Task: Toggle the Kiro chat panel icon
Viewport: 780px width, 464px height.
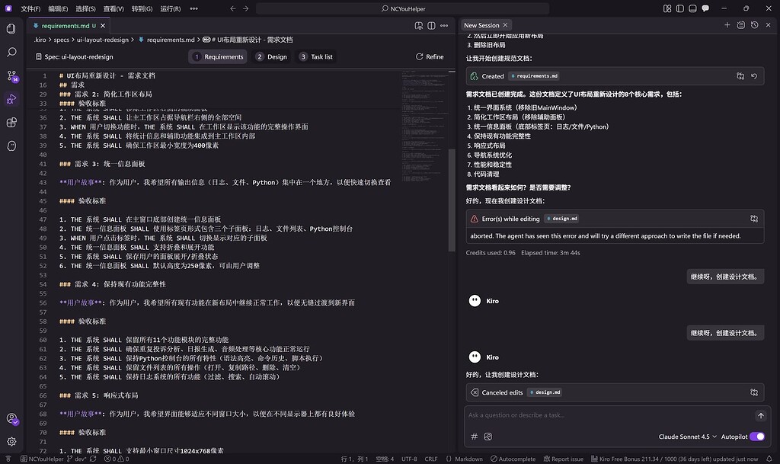Action: pyautogui.click(x=705, y=8)
